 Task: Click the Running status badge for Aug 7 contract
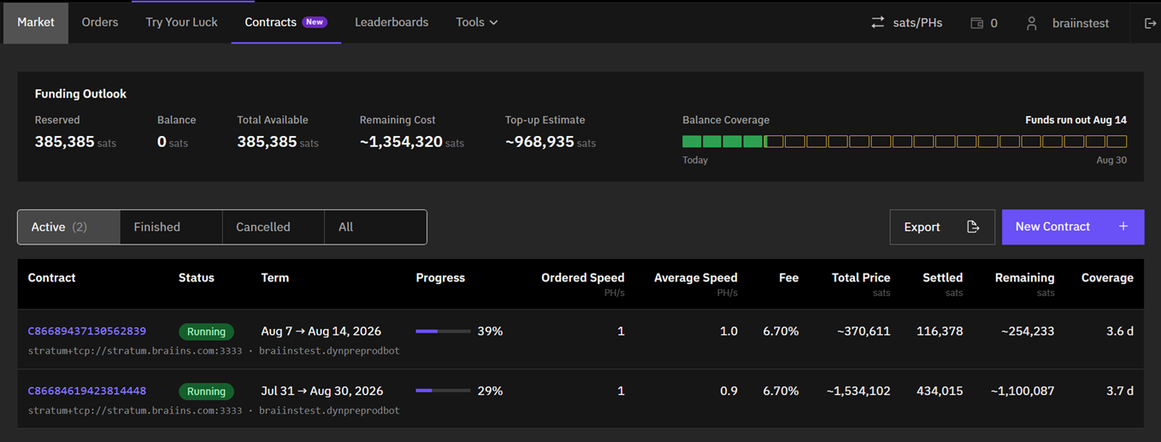point(206,332)
